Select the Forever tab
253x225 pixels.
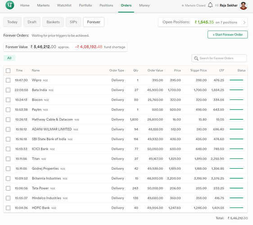tap(94, 22)
